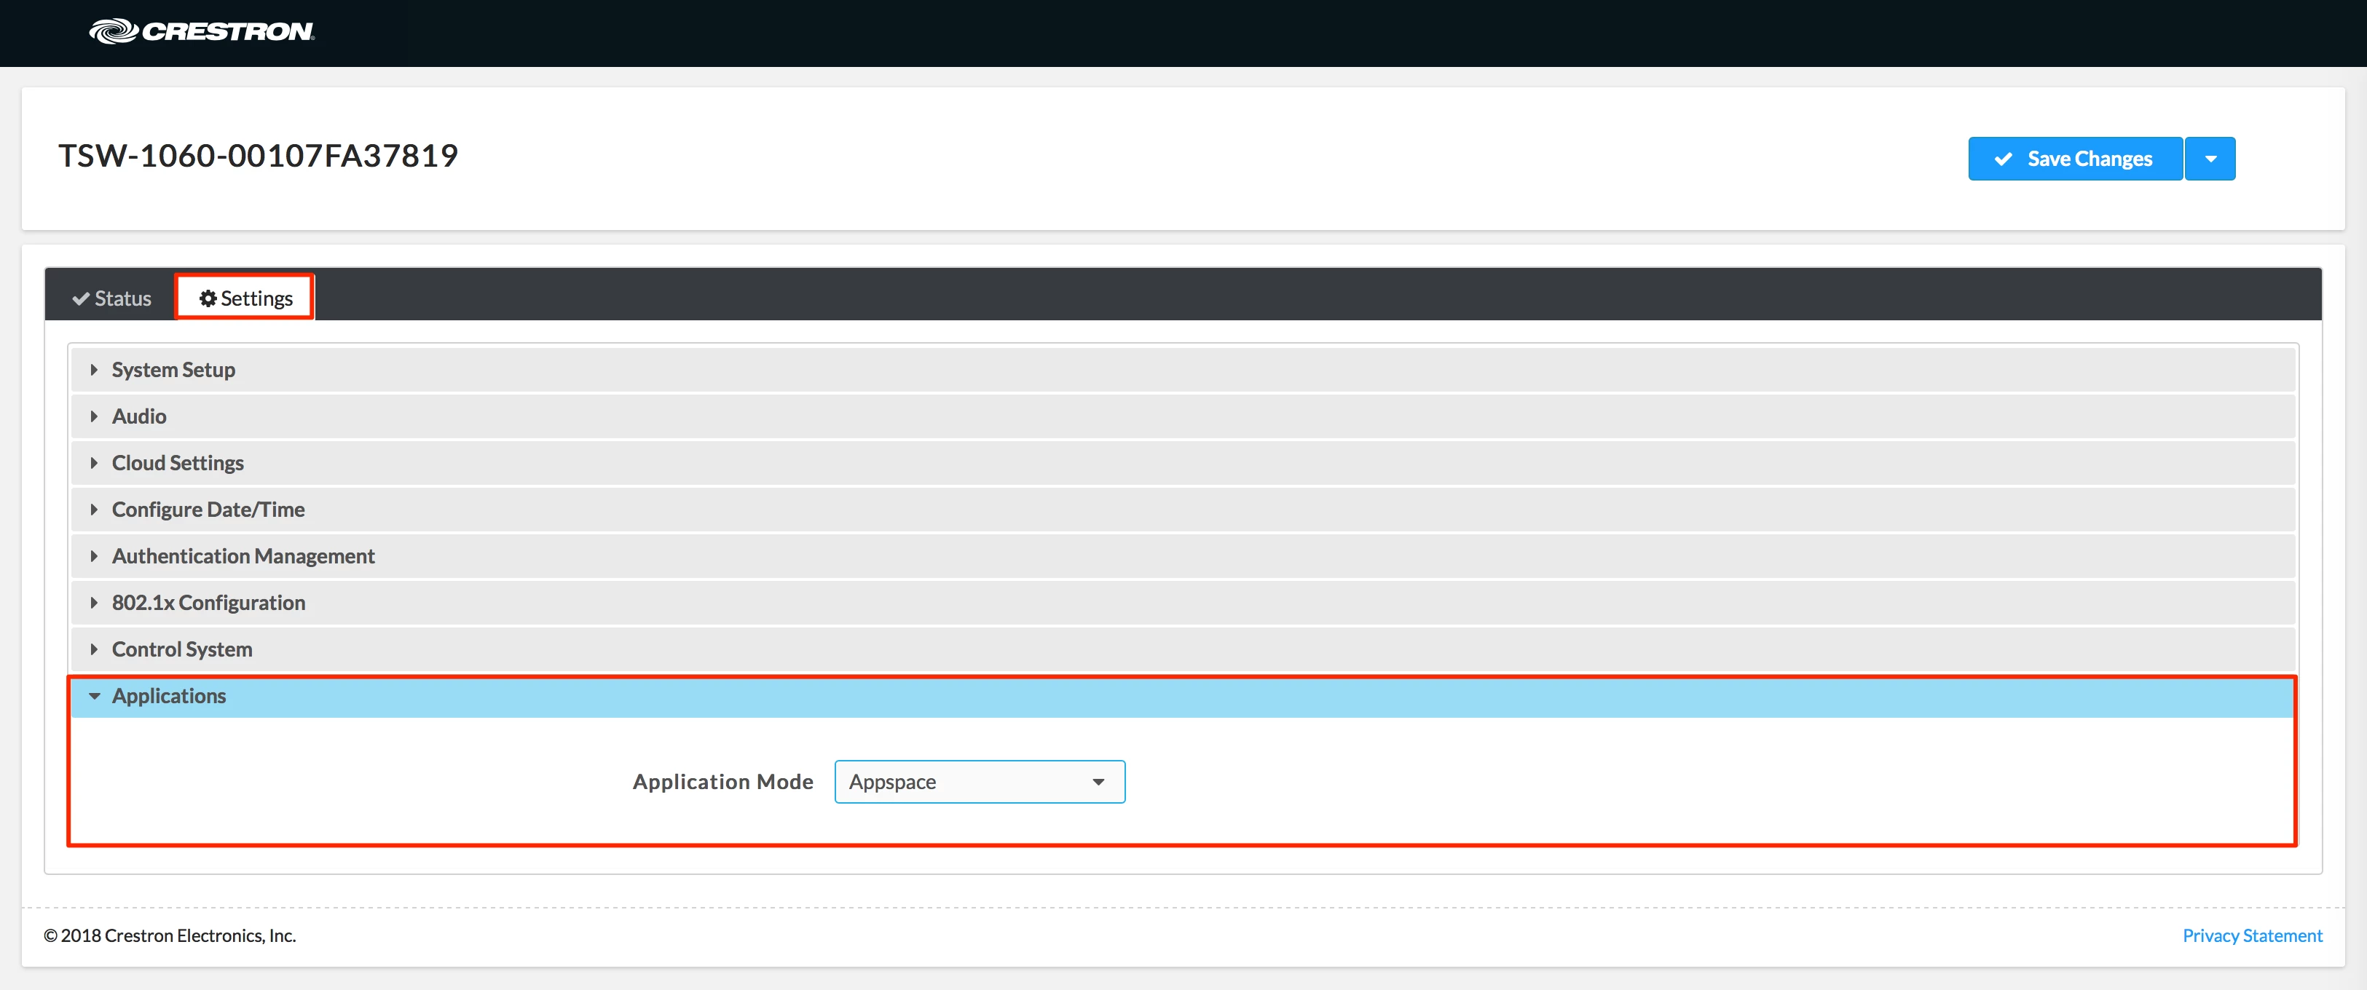Open the Save Changes dropdown arrow
This screenshot has height=990, width=2367.
coord(2210,159)
